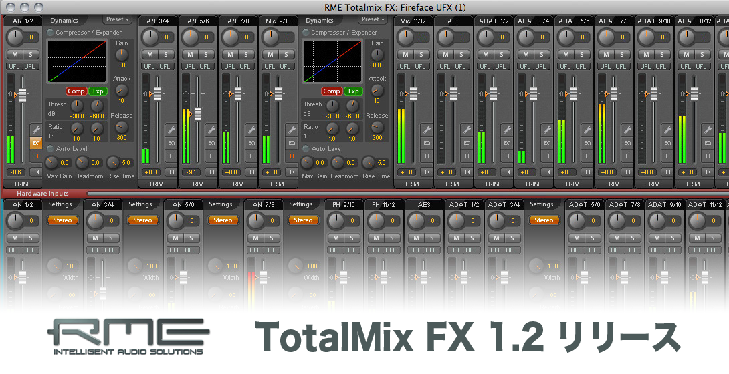Click the wrench icon on upper ADAT 9/10 strip
Image resolution: width=729 pixels, height=374 pixels.
pos(667,130)
